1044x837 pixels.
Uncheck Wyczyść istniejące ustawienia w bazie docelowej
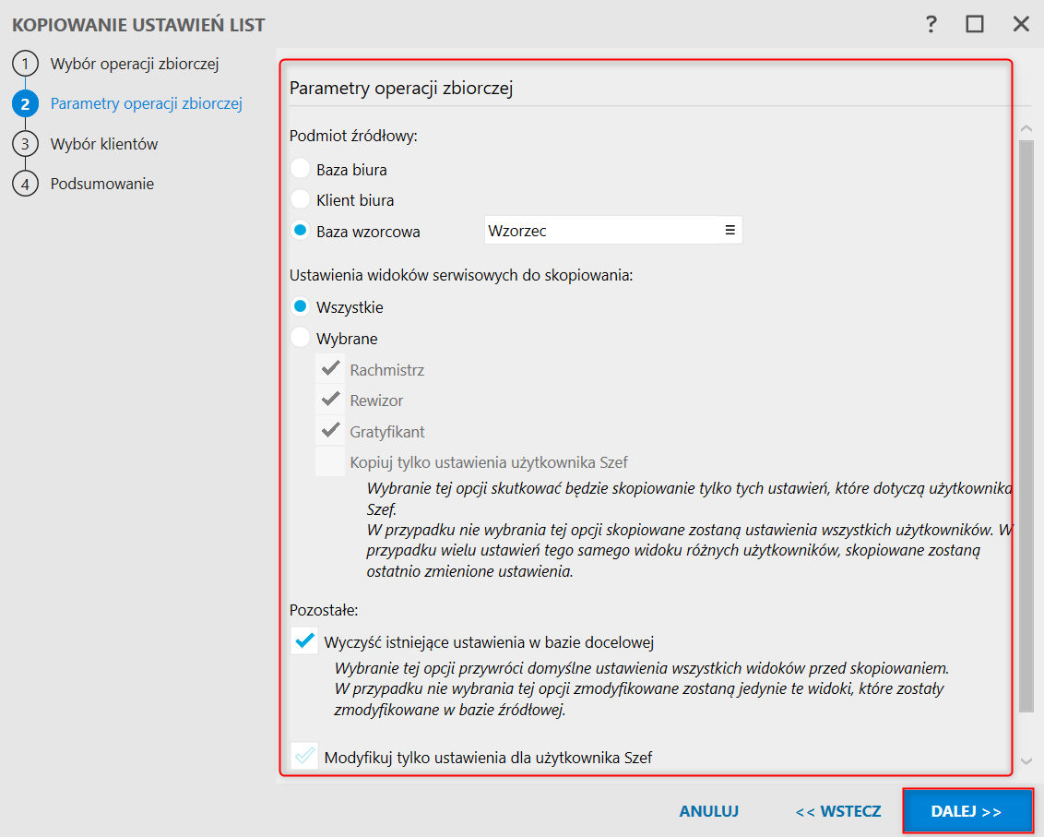303,640
